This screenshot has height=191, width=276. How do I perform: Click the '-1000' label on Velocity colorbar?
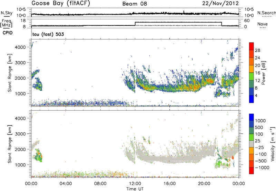[262, 168]
